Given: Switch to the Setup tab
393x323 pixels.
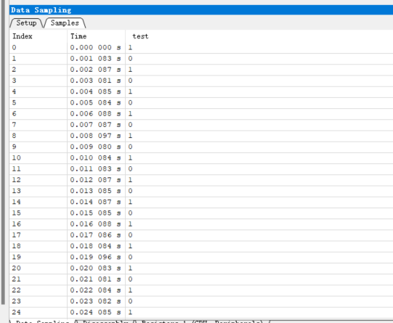Looking at the screenshot, I should point(26,23).
